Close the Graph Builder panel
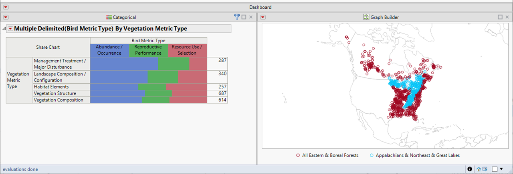 click(x=507, y=17)
